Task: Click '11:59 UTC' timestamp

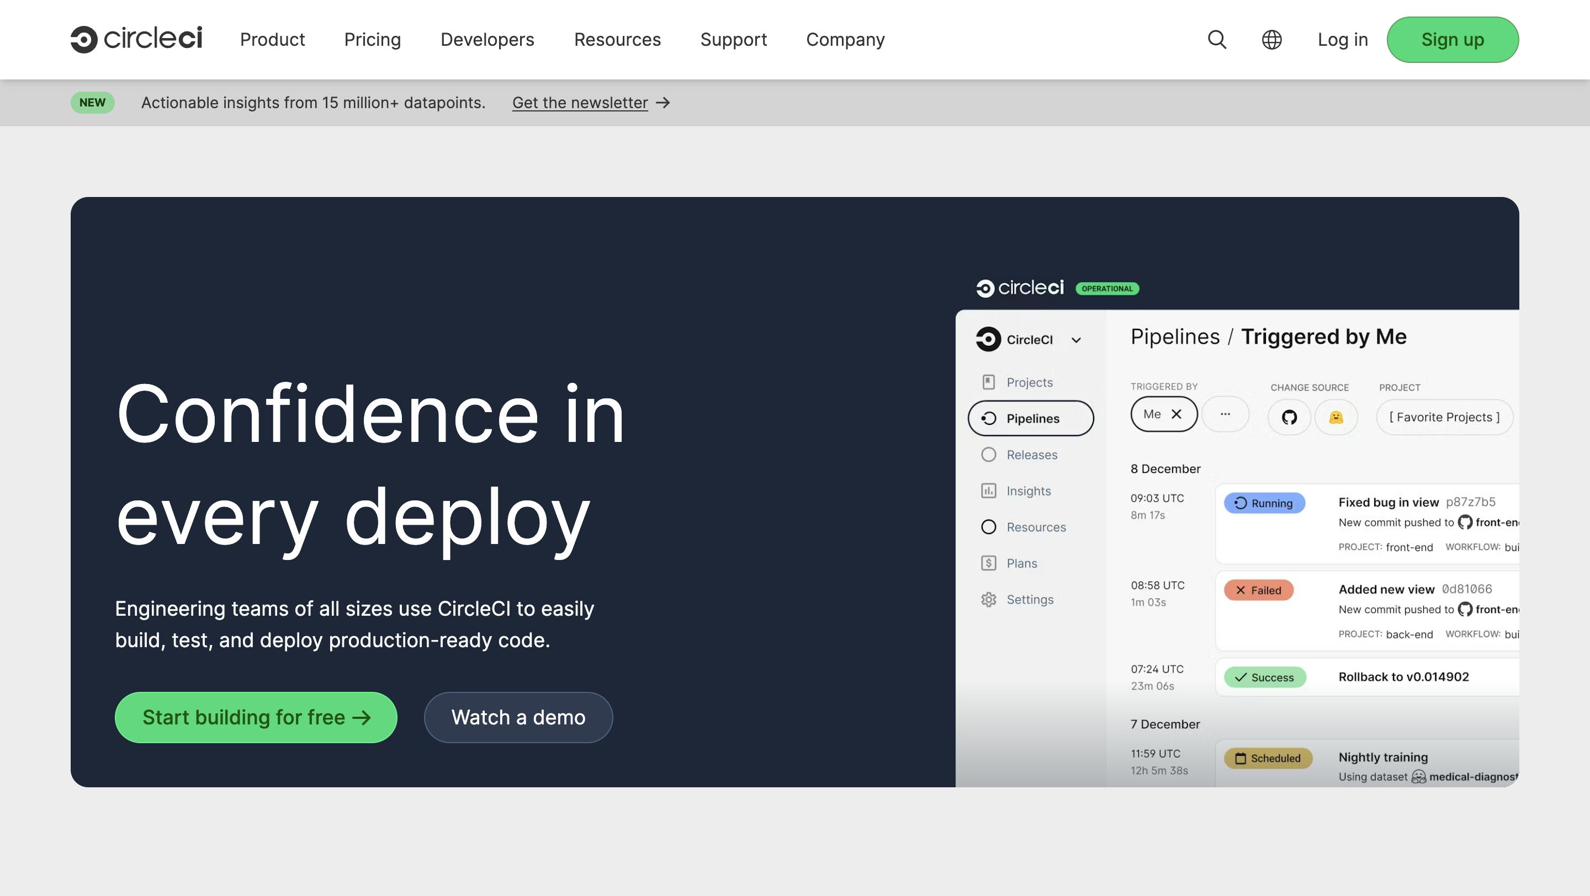Action: tap(1155, 753)
